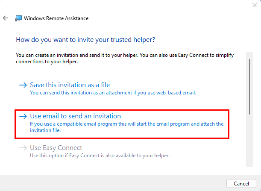The height and width of the screenshot is (191, 261).
Task: Click the greyed arrow beside Use Easy Connect
Action: (x=23, y=148)
